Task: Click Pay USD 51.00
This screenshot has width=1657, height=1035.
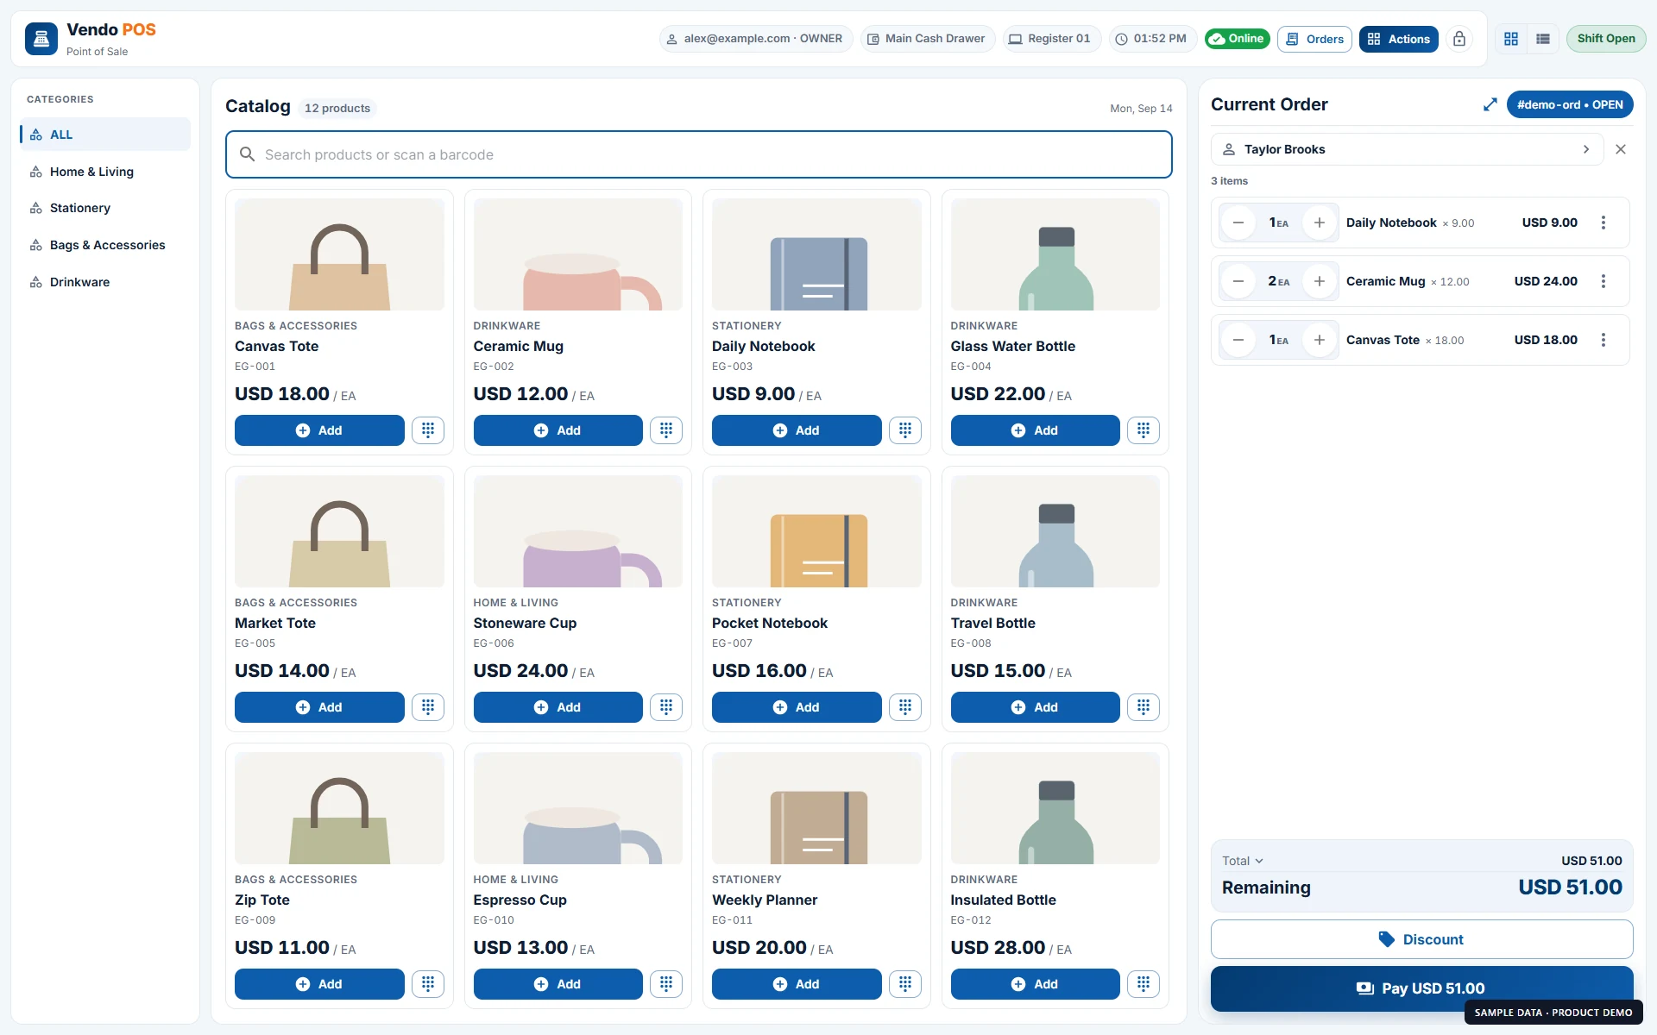Action: click(1421, 988)
